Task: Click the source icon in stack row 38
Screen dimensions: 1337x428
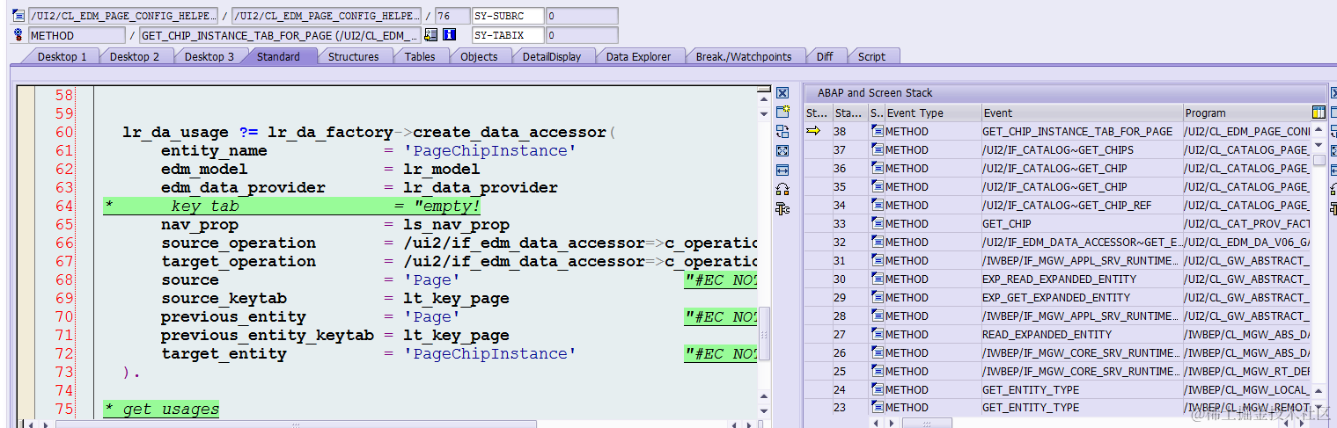Action: (x=878, y=131)
